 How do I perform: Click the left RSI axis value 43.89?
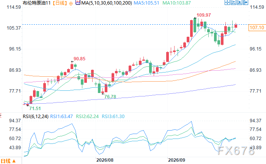(15, 148)
